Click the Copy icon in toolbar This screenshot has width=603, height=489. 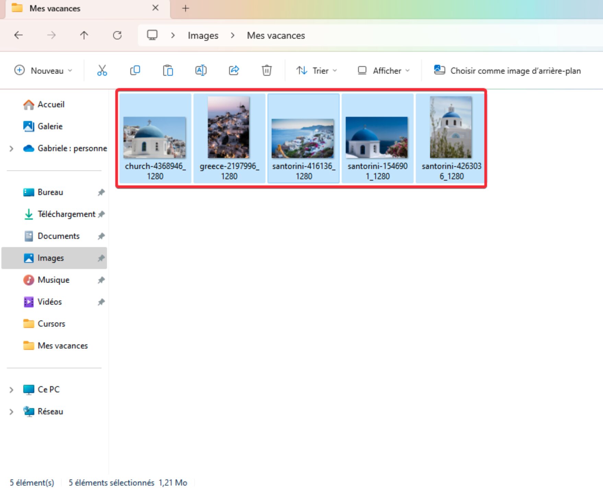pos(135,70)
